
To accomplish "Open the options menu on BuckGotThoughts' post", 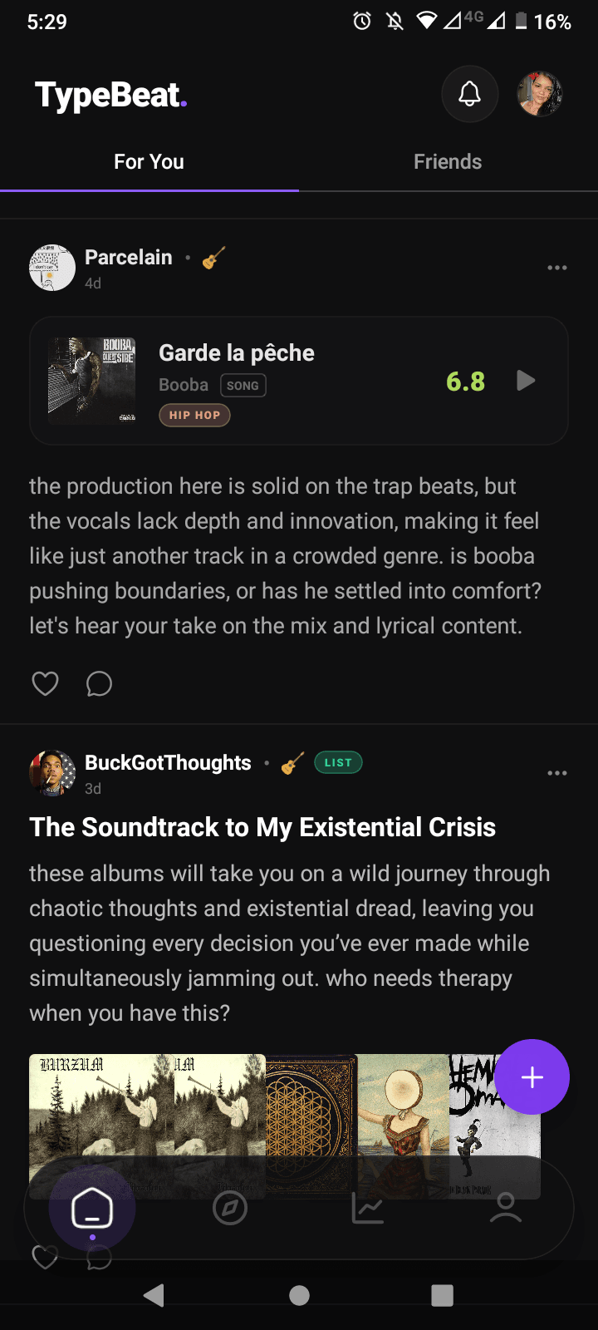I will coord(557,772).
